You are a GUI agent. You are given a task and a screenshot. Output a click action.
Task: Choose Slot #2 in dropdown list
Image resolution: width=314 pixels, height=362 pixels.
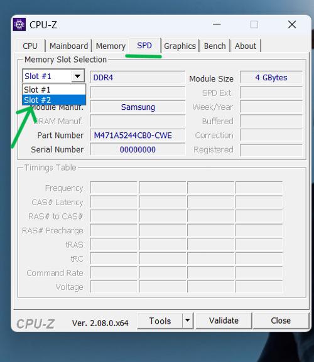point(54,100)
